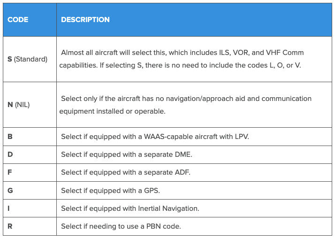
Task: Click code B in the table
Action: point(10,136)
